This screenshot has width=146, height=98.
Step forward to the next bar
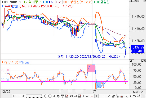click(23, 96)
